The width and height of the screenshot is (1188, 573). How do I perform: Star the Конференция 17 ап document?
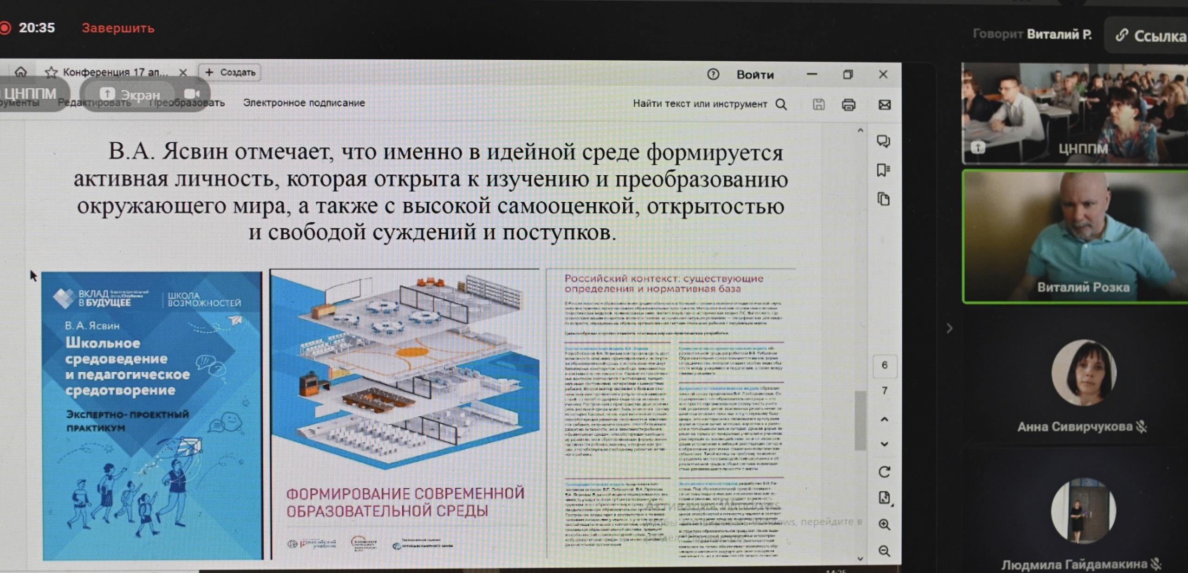51,72
